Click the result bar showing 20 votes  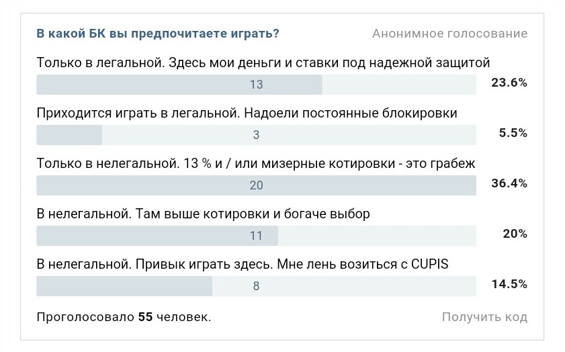256,185
